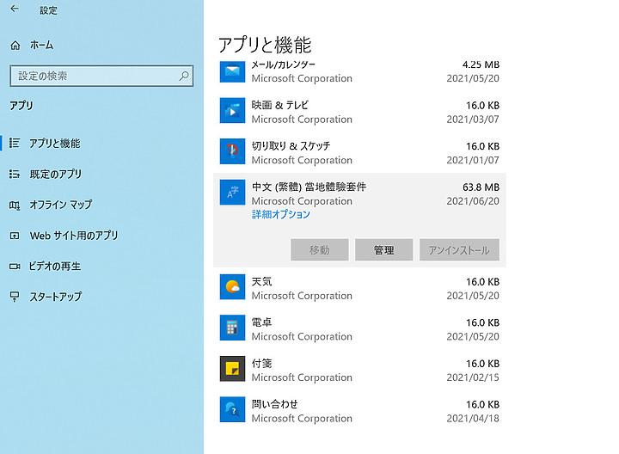Click the 設定 window title
Image resolution: width=619 pixels, height=454 pixels.
(x=48, y=10)
